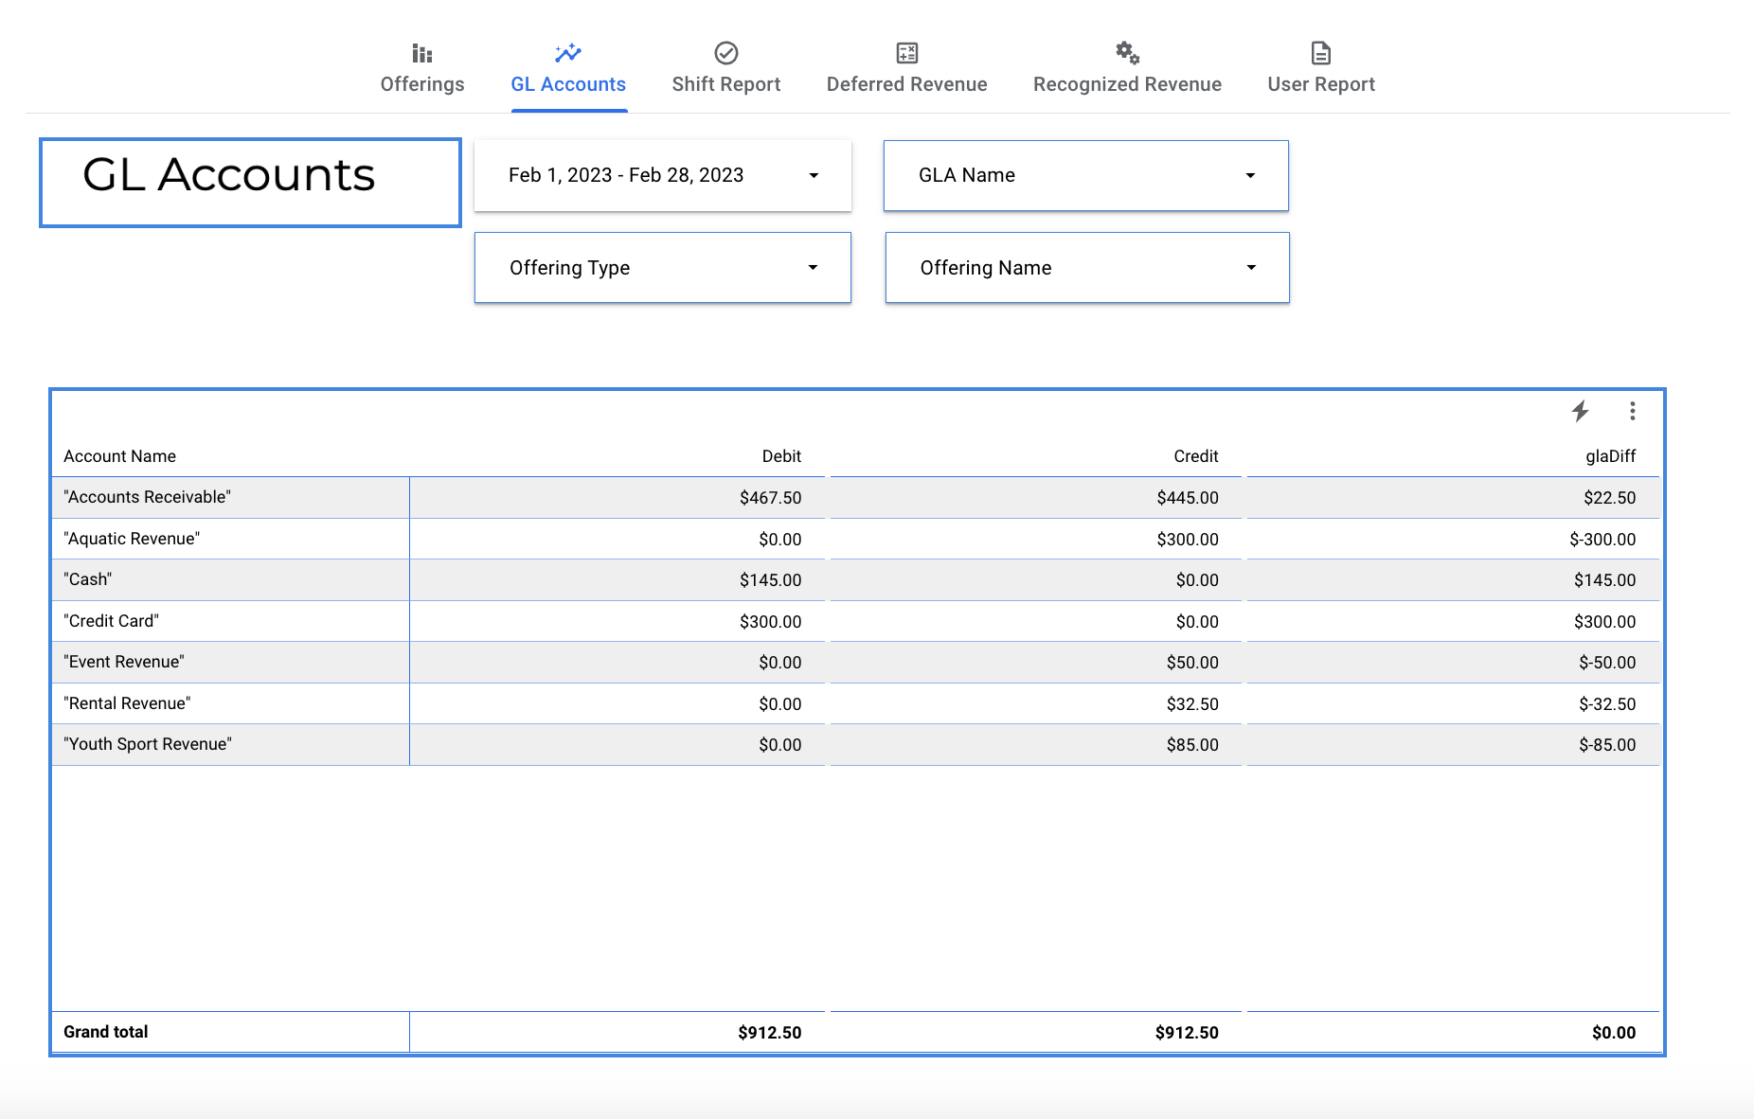Sort table by Debit column header

[781, 456]
